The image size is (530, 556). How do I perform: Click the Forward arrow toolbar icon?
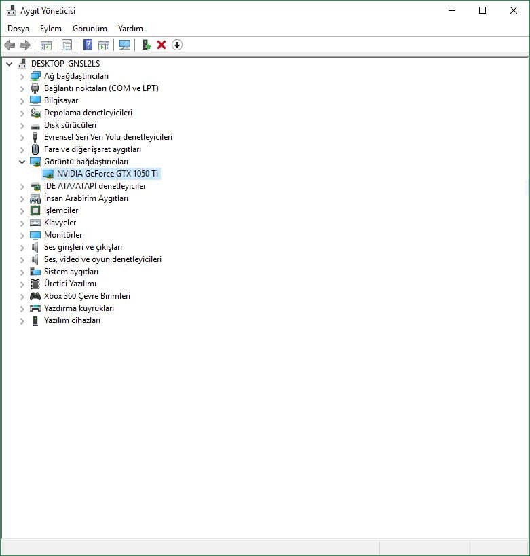pyautogui.click(x=25, y=45)
